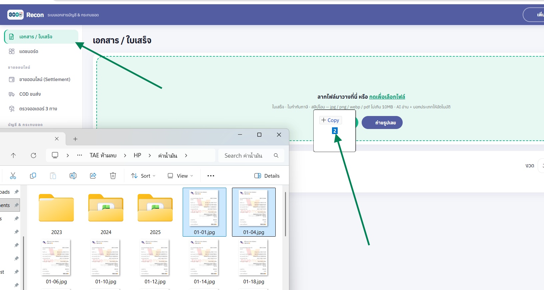The width and height of the screenshot is (544, 290).
Task: Select the 2024 folder
Action: click(106, 212)
